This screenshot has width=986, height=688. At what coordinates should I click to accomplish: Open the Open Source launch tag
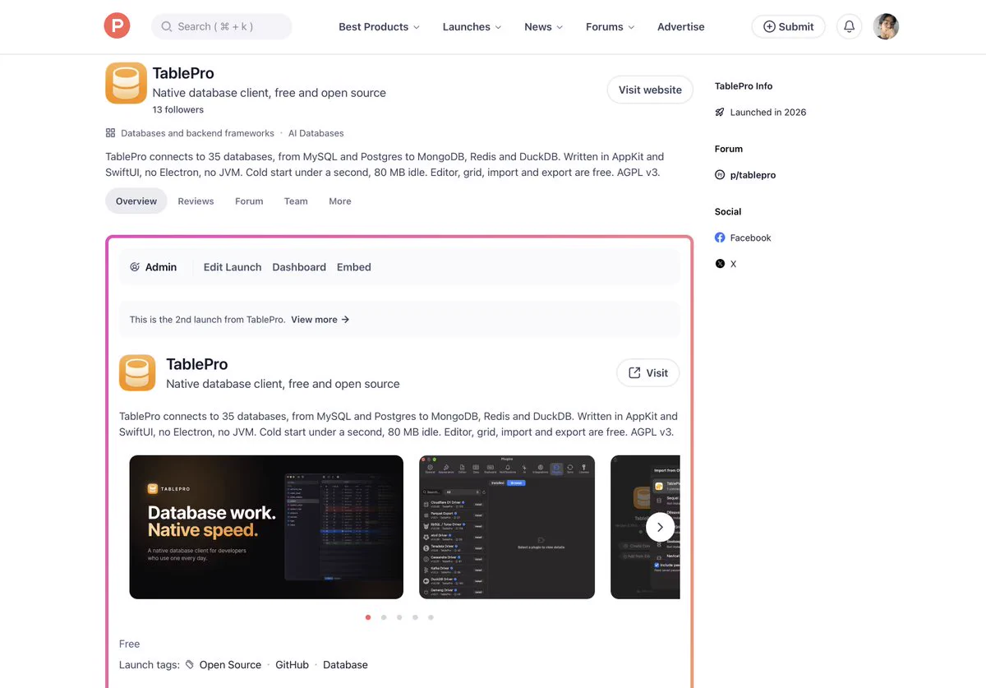[x=230, y=665]
